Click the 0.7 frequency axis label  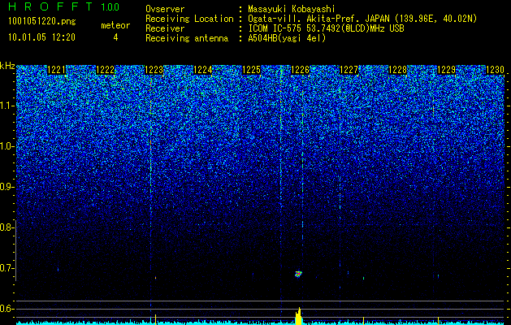(x=6, y=268)
